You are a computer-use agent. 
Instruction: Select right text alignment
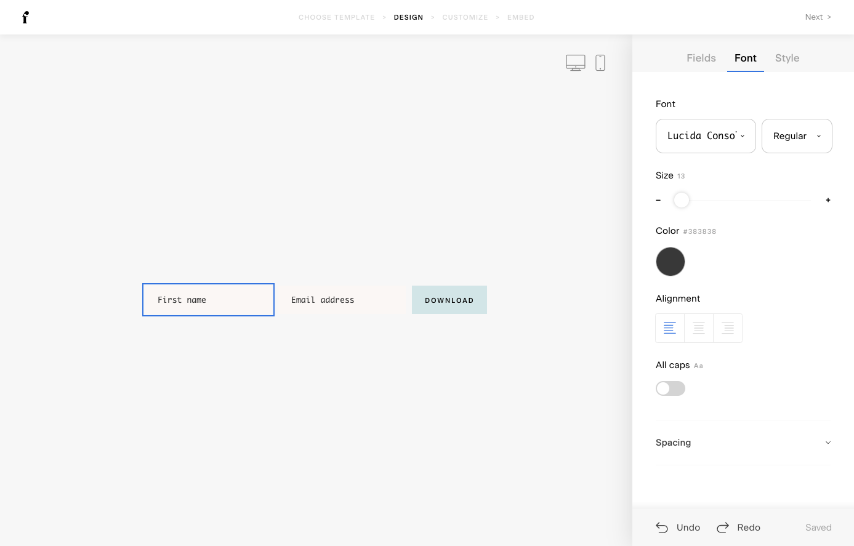tap(728, 327)
